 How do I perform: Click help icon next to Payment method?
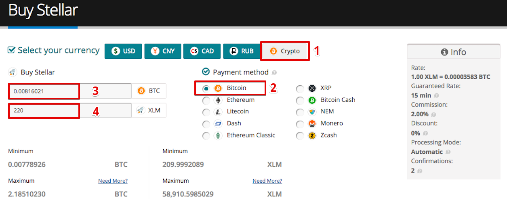pos(274,73)
